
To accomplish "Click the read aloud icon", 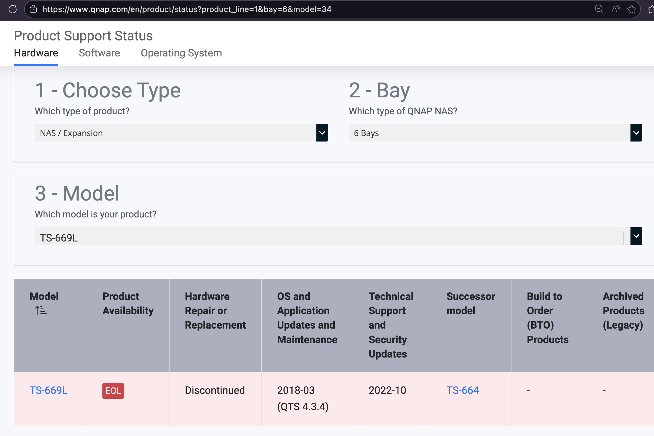I will pyautogui.click(x=615, y=9).
